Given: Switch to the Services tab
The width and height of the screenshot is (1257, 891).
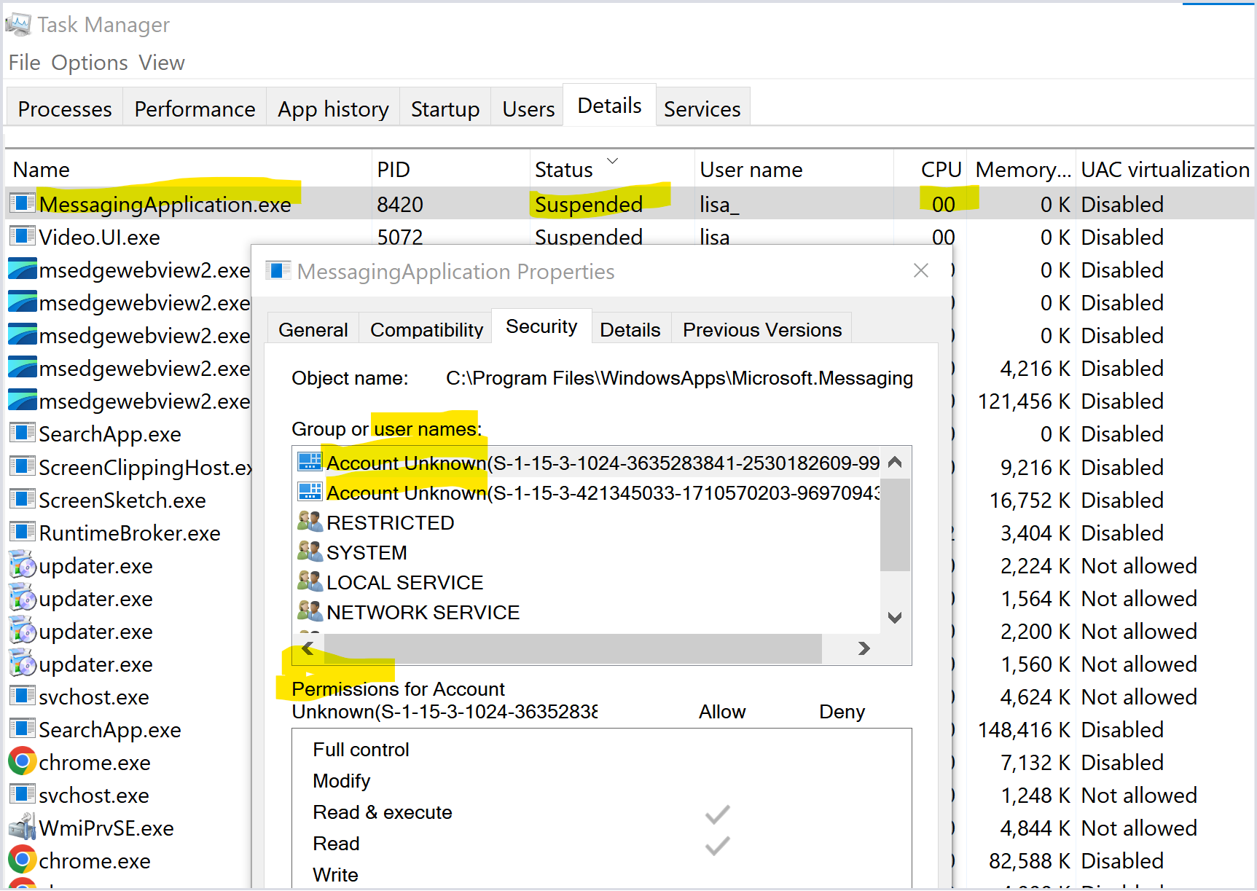Looking at the screenshot, I should (702, 109).
